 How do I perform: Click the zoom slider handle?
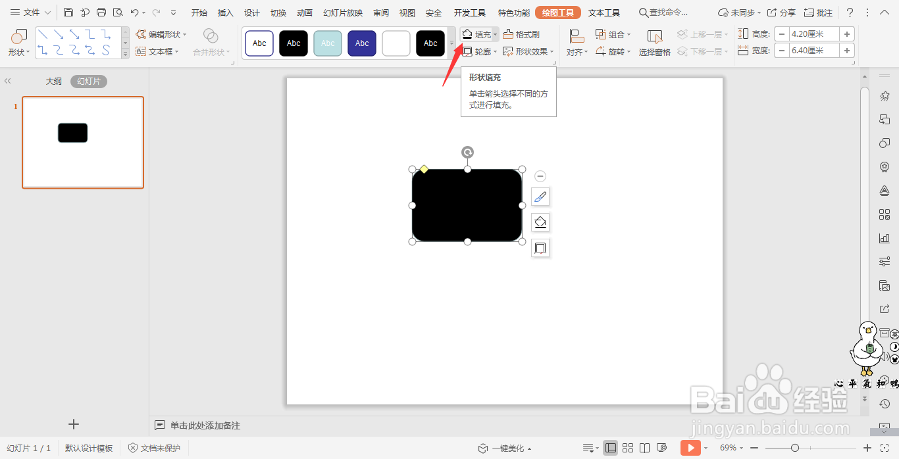click(795, 448)
